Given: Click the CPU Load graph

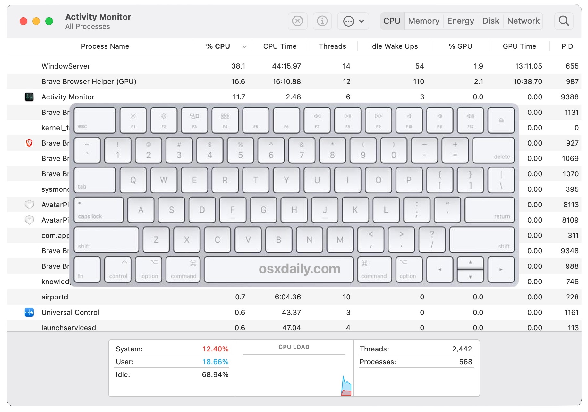Looking at the screenshot, I should coord(294,375).
